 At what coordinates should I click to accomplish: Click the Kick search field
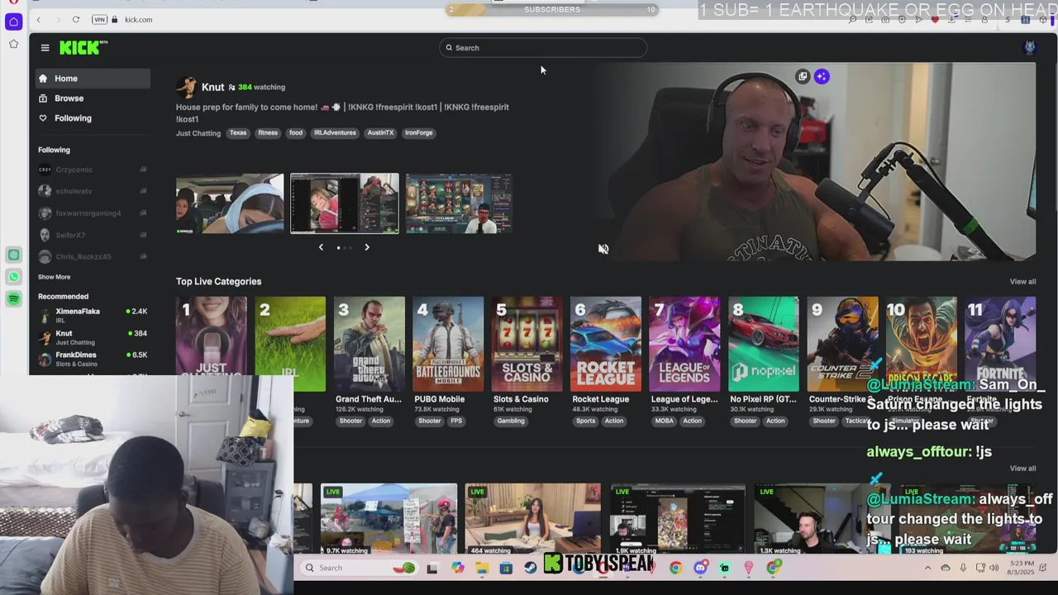(543, 48)
